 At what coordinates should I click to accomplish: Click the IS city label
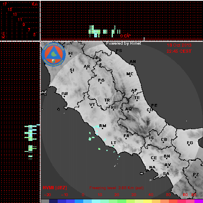pyautogui.click(x=151, y=138)
